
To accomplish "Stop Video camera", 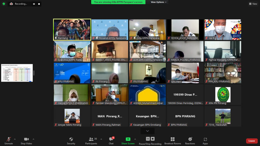I will pos(26,140).
